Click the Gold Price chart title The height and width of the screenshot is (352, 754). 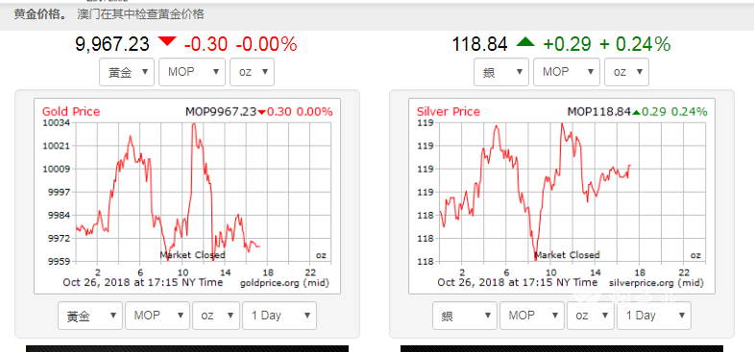[x=71, y=112]
